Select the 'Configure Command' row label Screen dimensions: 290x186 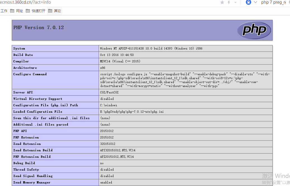click(x=30, y=74)
